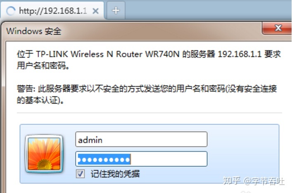
Task: Focus the masked password field
Action: 141,159
